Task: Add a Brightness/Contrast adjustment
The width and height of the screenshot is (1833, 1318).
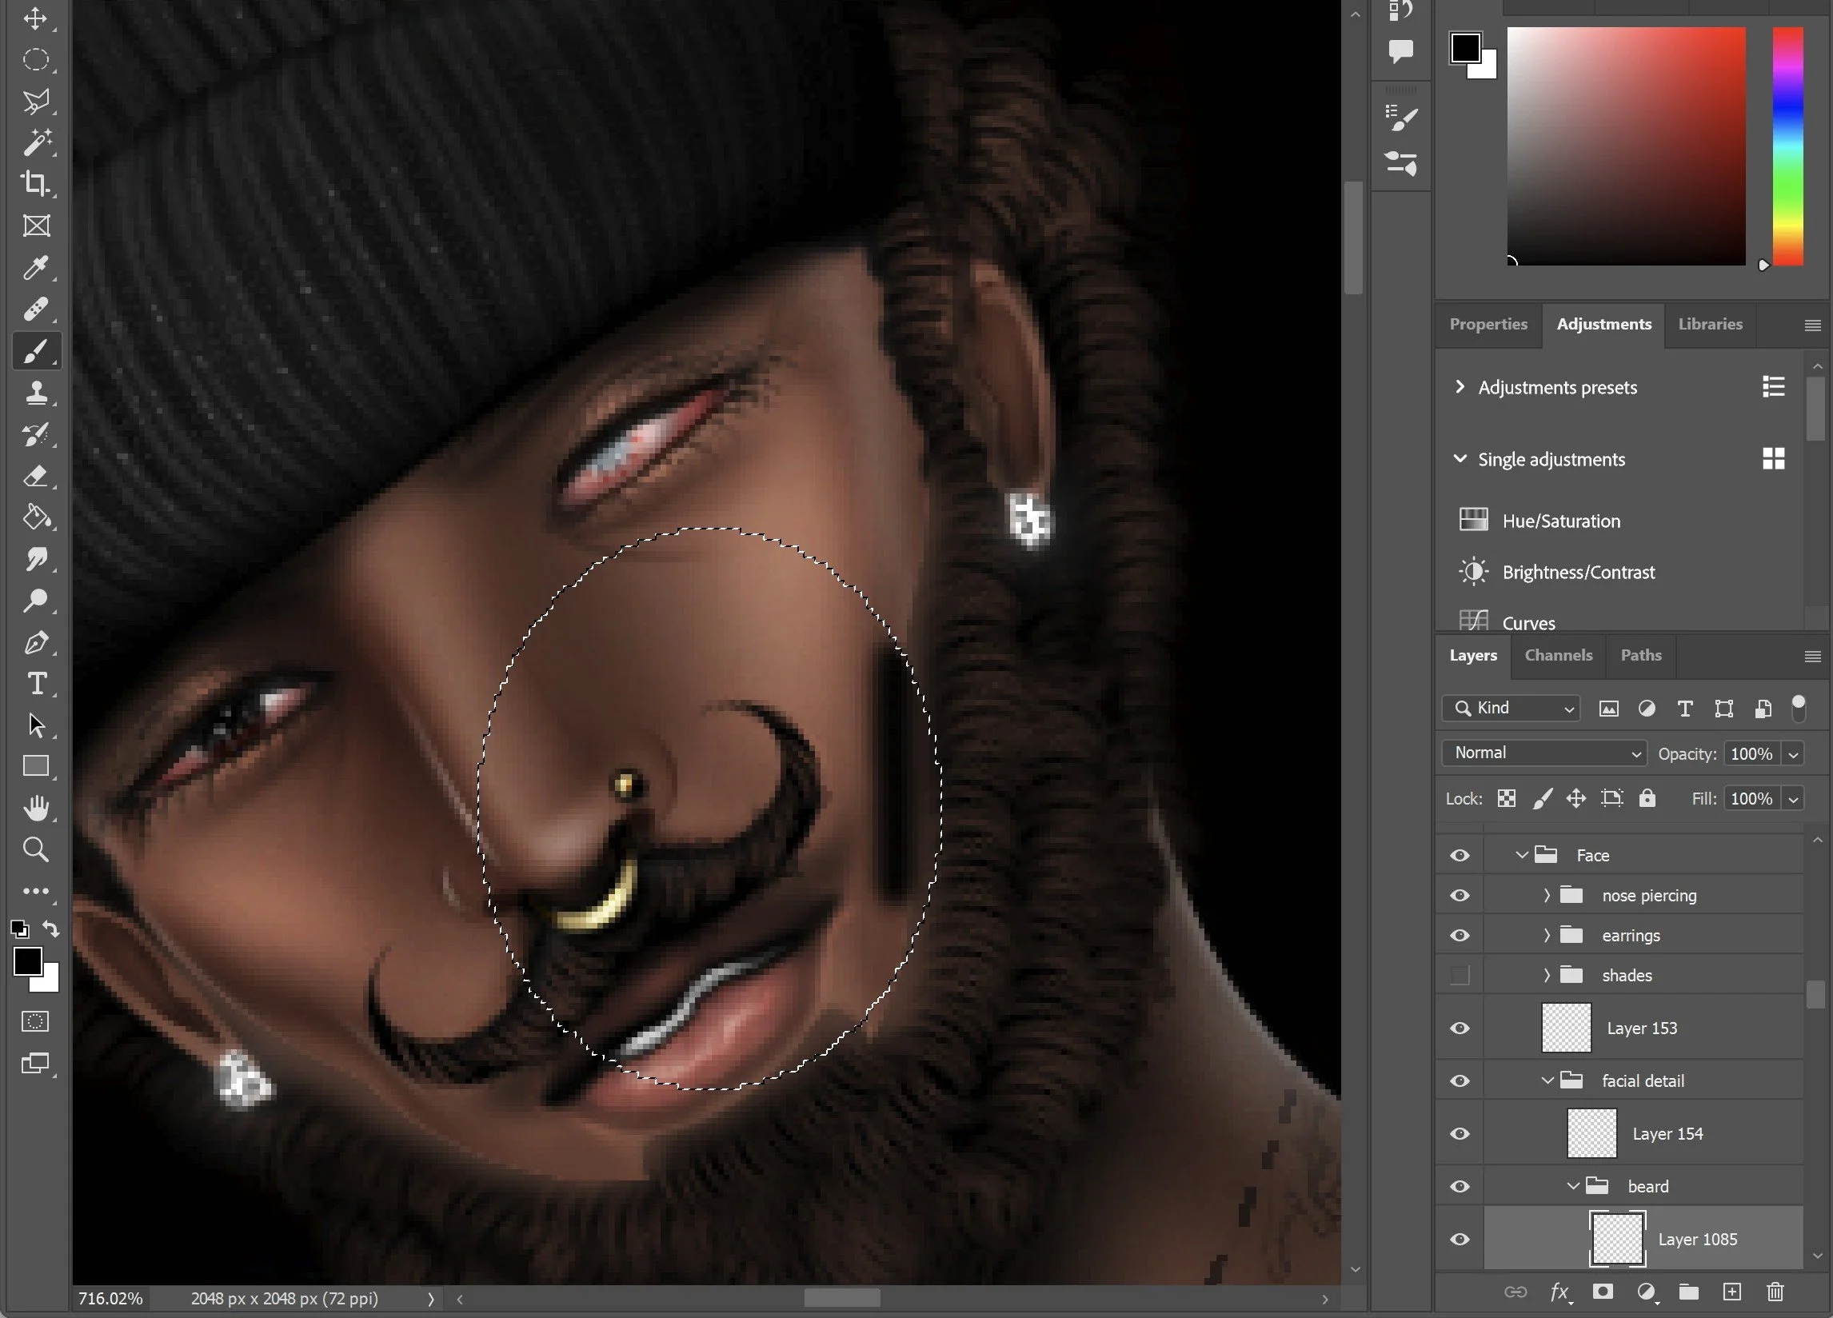Action: [x=1578, y=572]
